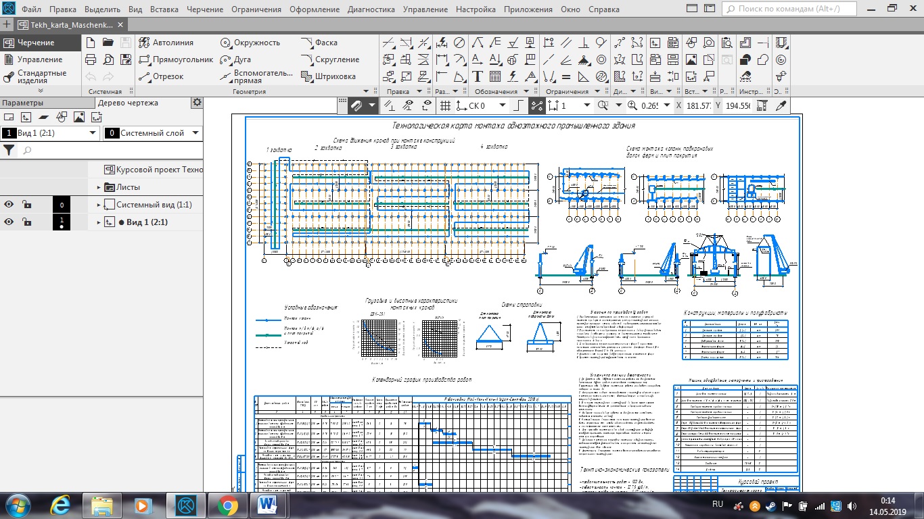Select the Отрезок line tool
Viewport: 924px width, 519px height.
coord(161,76)
